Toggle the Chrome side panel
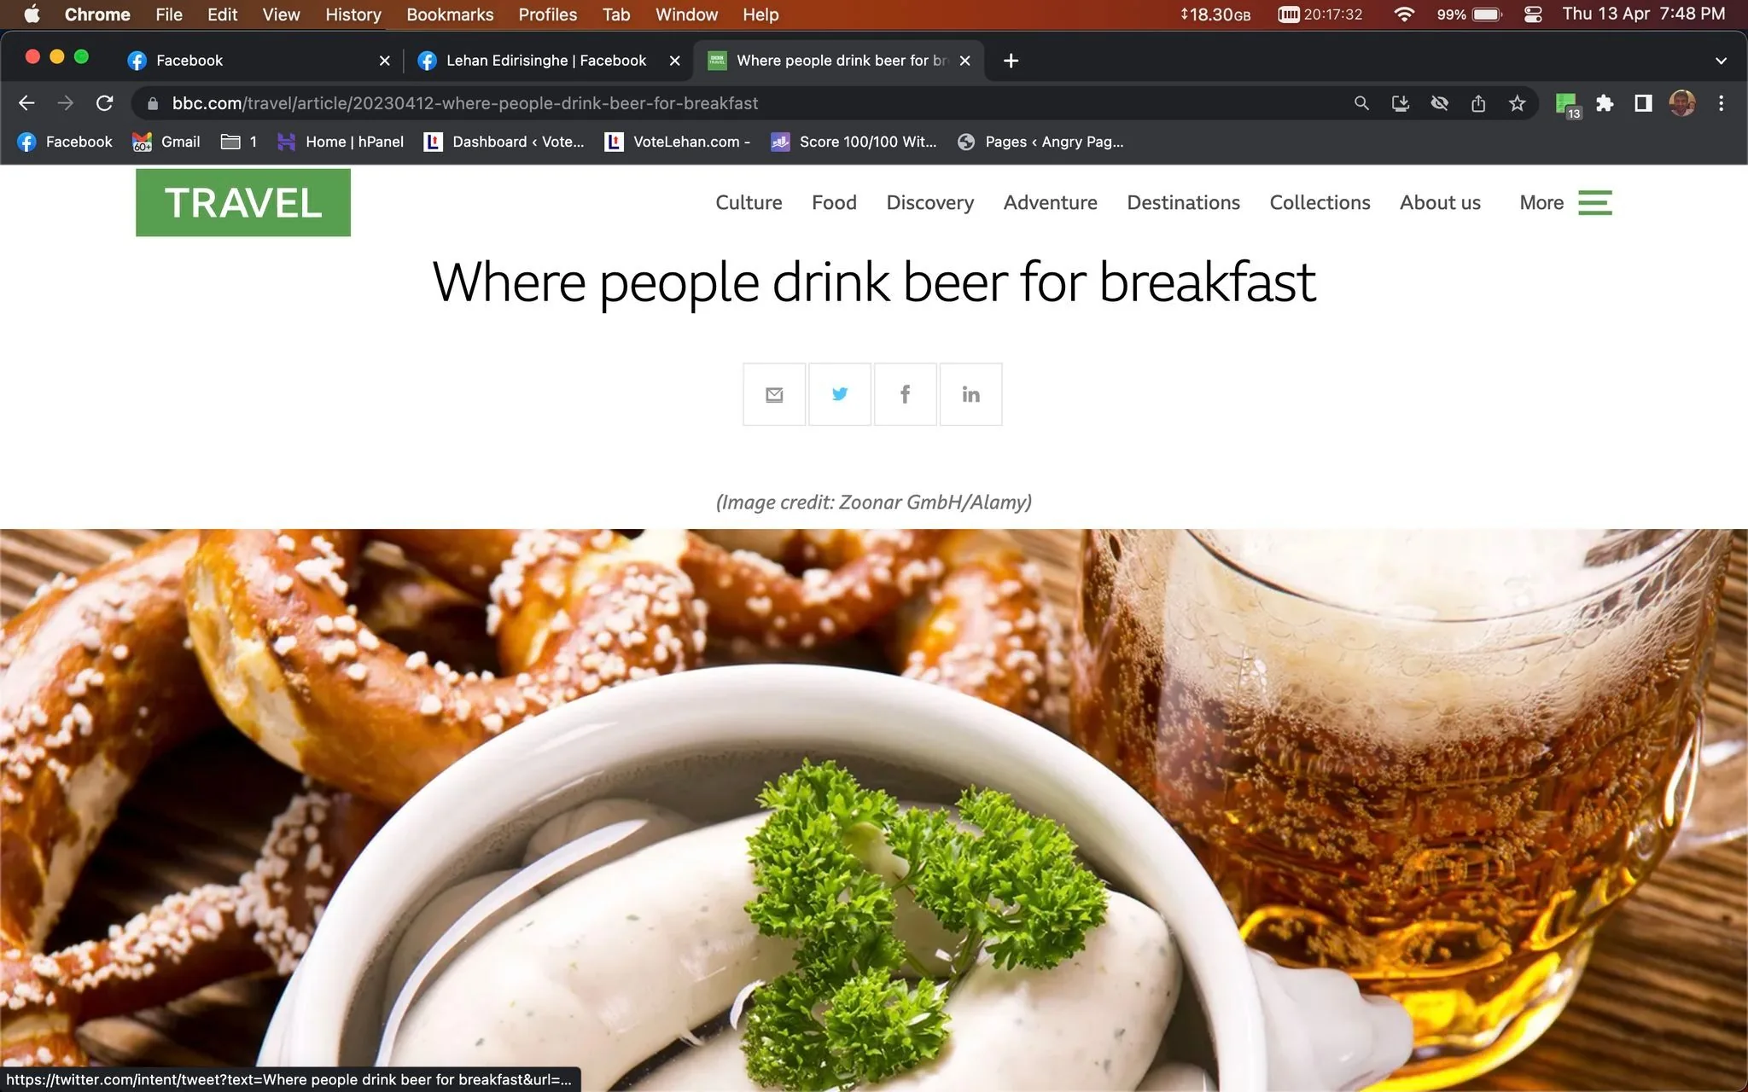 click(x=1643, y=103)
